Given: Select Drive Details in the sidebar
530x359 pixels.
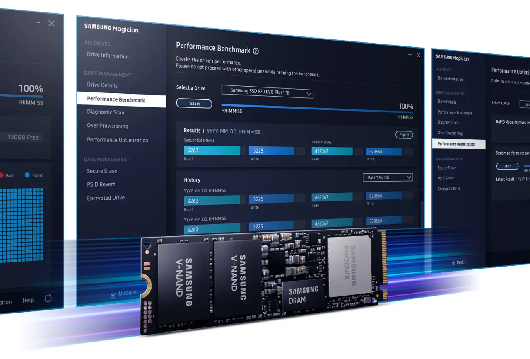Looking at the screenshot, I should click(101, 85).
